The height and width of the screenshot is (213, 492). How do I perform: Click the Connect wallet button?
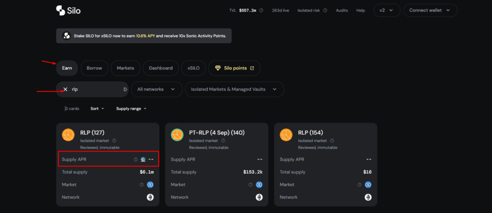point(430,11)
